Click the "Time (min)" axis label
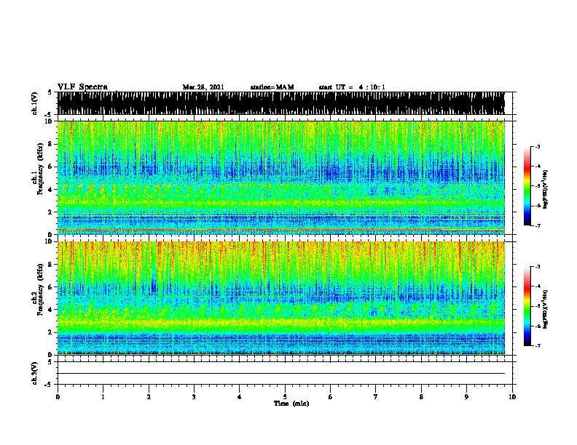577x445 pixels. tap(291, 404)
